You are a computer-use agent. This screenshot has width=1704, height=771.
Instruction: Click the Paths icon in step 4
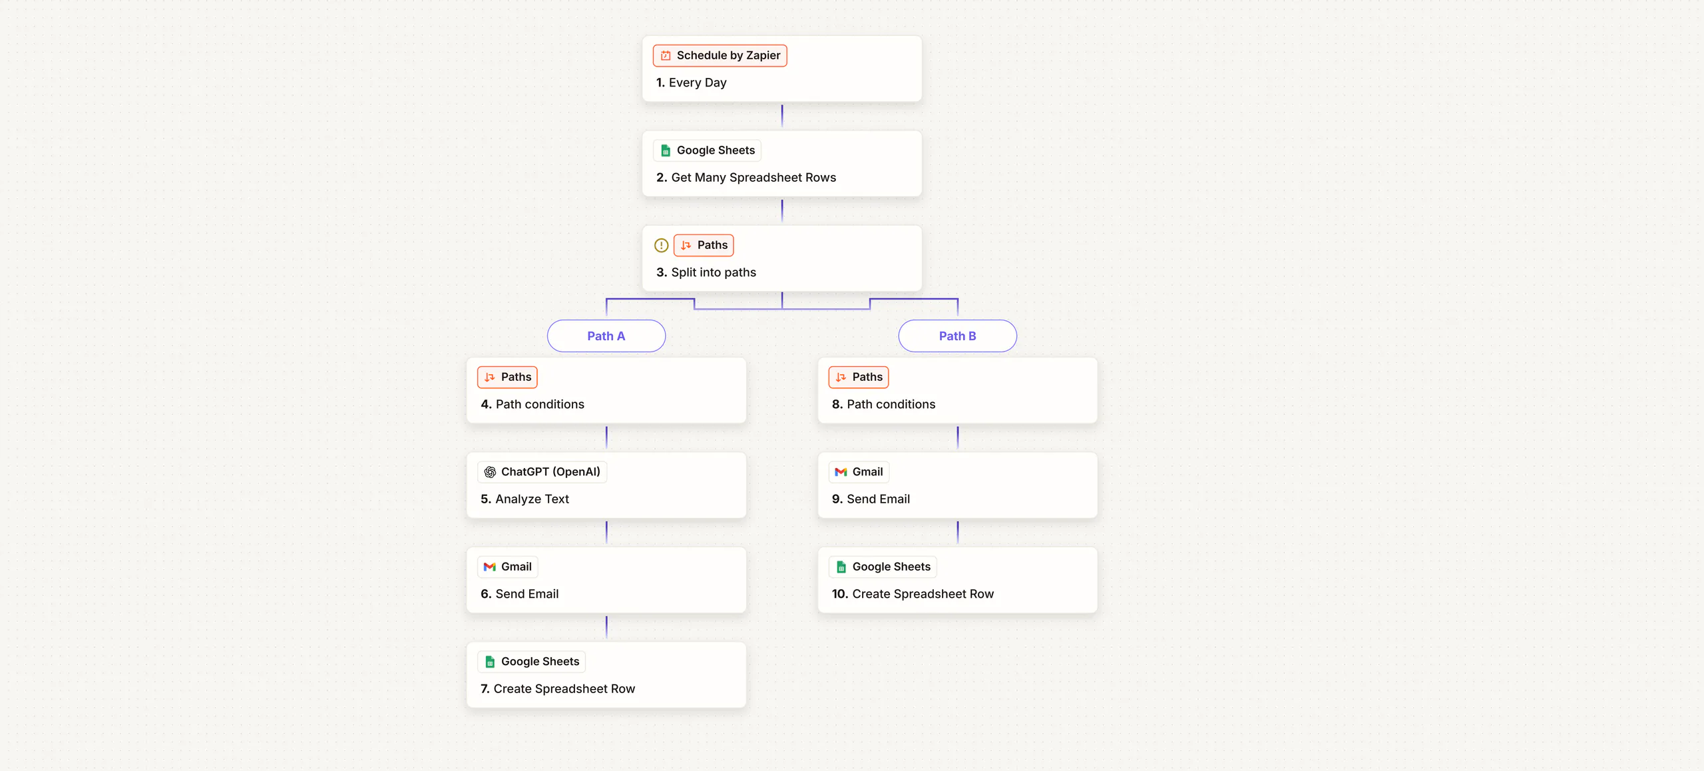pos(490,378)
